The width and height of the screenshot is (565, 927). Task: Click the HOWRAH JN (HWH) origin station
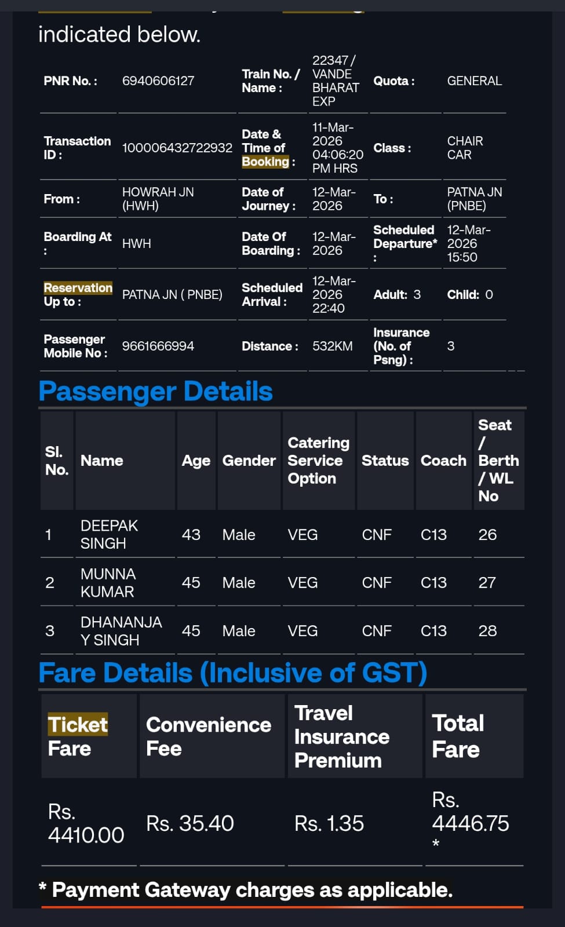coord(158,199)
